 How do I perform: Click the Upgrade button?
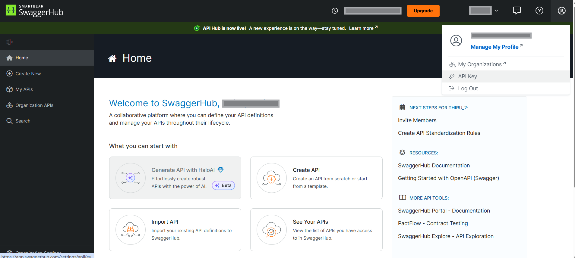[x=423, y=11]
